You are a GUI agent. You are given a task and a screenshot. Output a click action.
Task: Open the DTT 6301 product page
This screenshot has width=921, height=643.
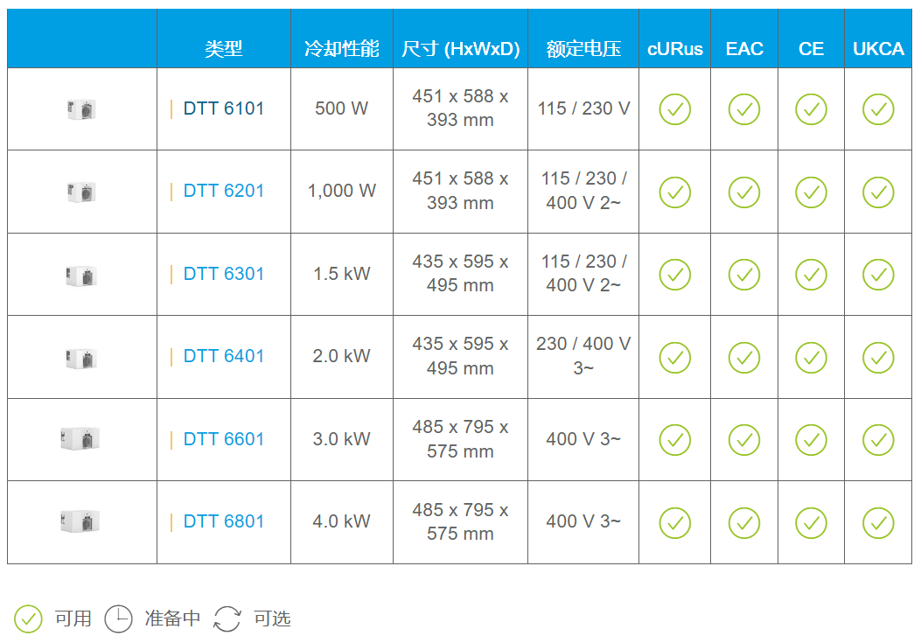tap(223, 274)
